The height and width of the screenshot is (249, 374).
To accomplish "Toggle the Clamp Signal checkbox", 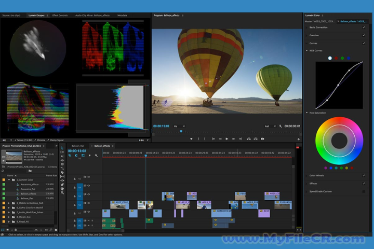I will click(48, 140).
